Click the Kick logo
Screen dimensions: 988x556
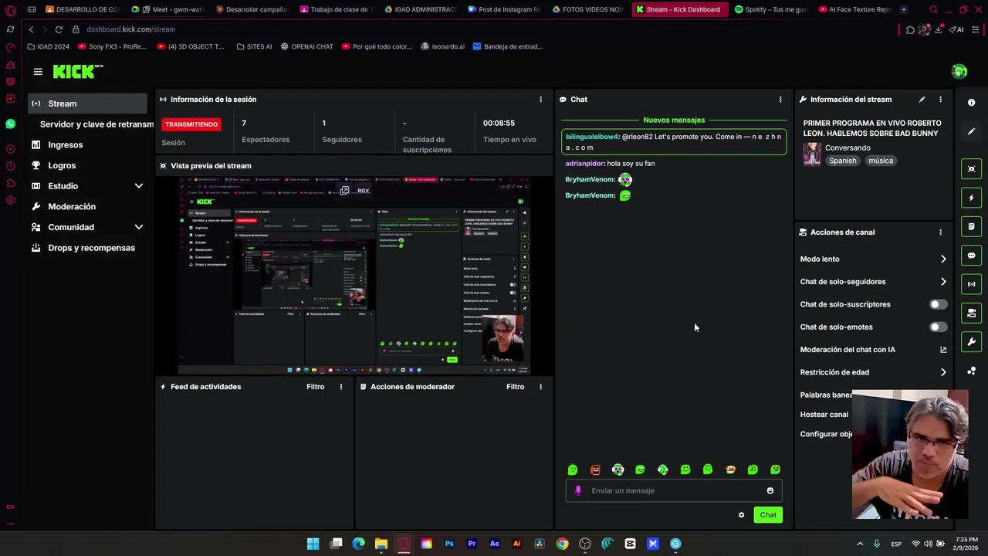pyautogui.click(x=78, y=71)
